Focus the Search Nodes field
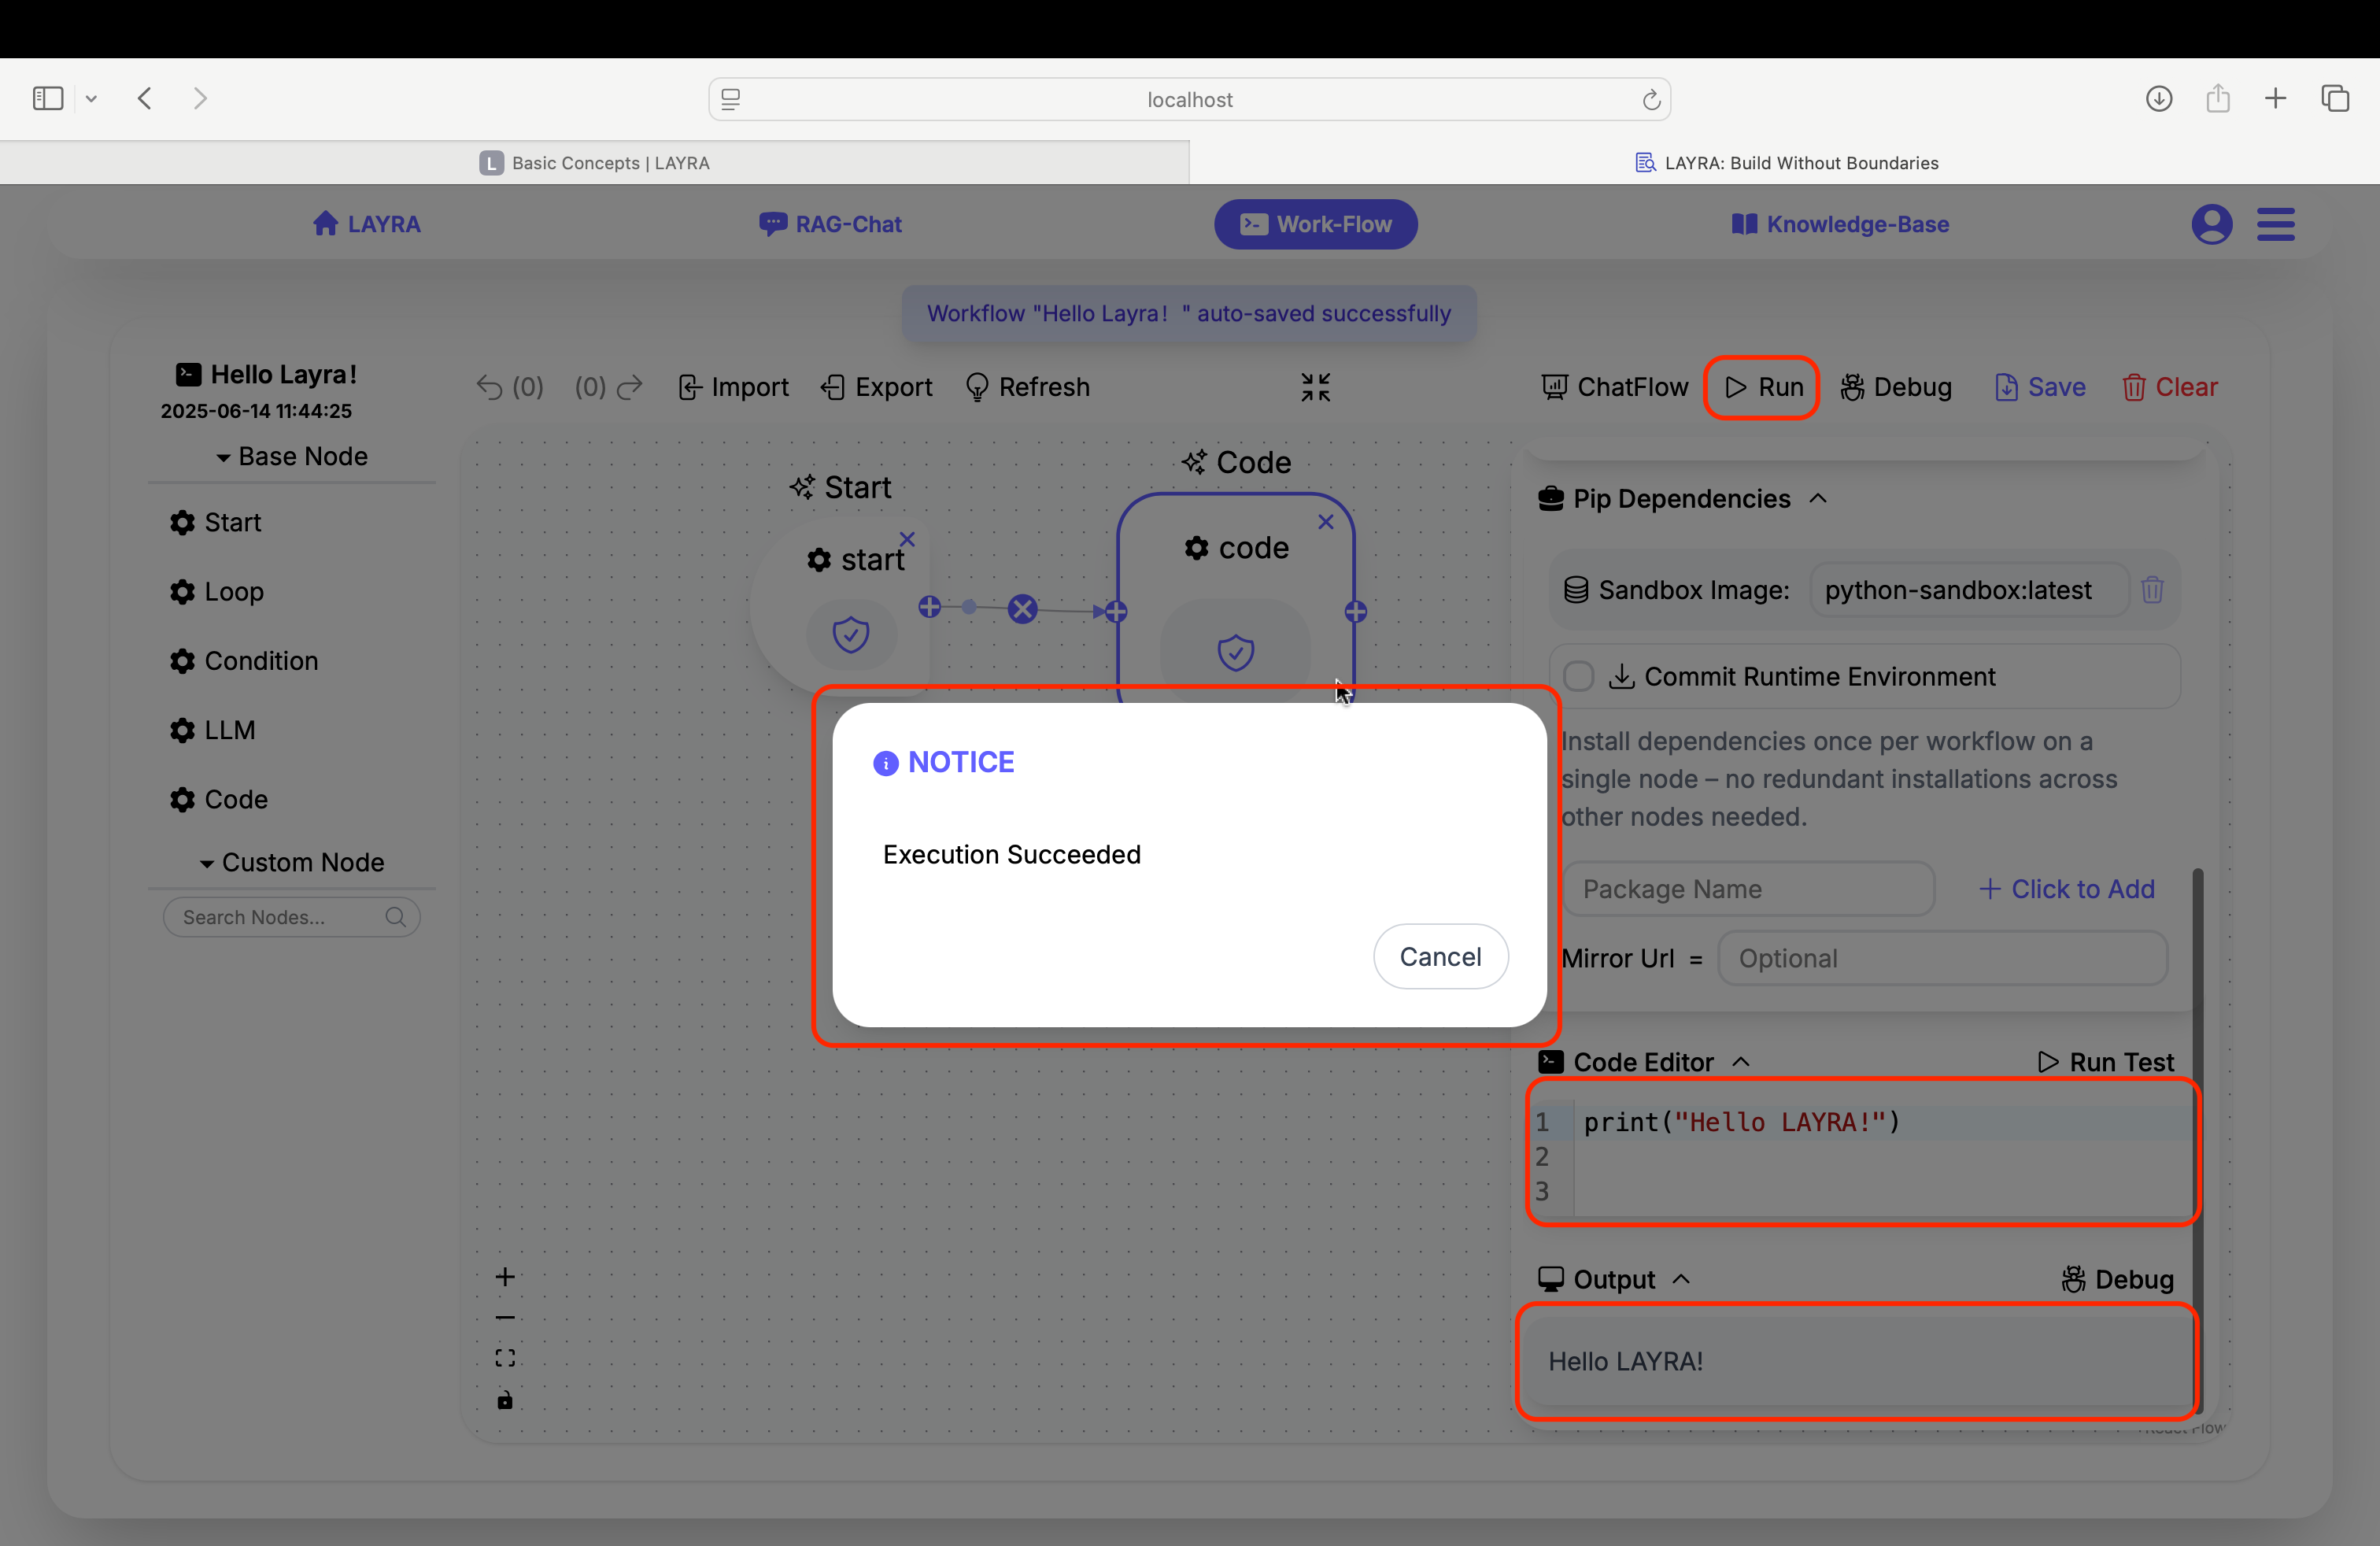Image resolution: width=2380 pixels, height=1546 pixels. tap(291, 917)
